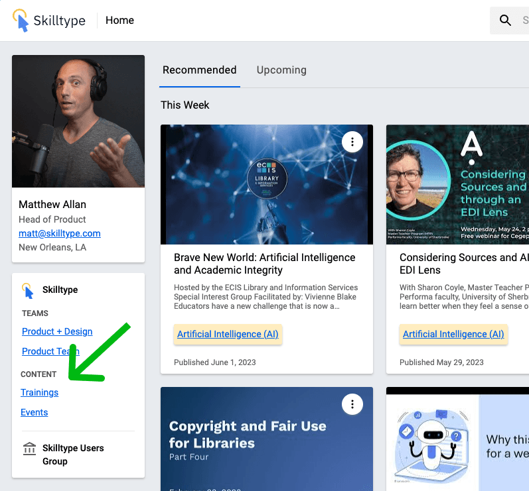
Task: Open three-dot menu on Brave New World card
Action: tap(352, 142)
